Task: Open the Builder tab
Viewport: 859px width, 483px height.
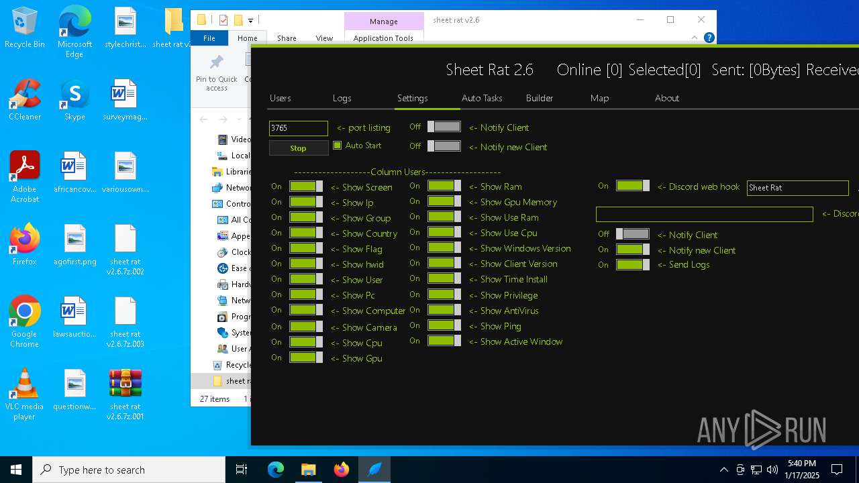Action: 540,98
